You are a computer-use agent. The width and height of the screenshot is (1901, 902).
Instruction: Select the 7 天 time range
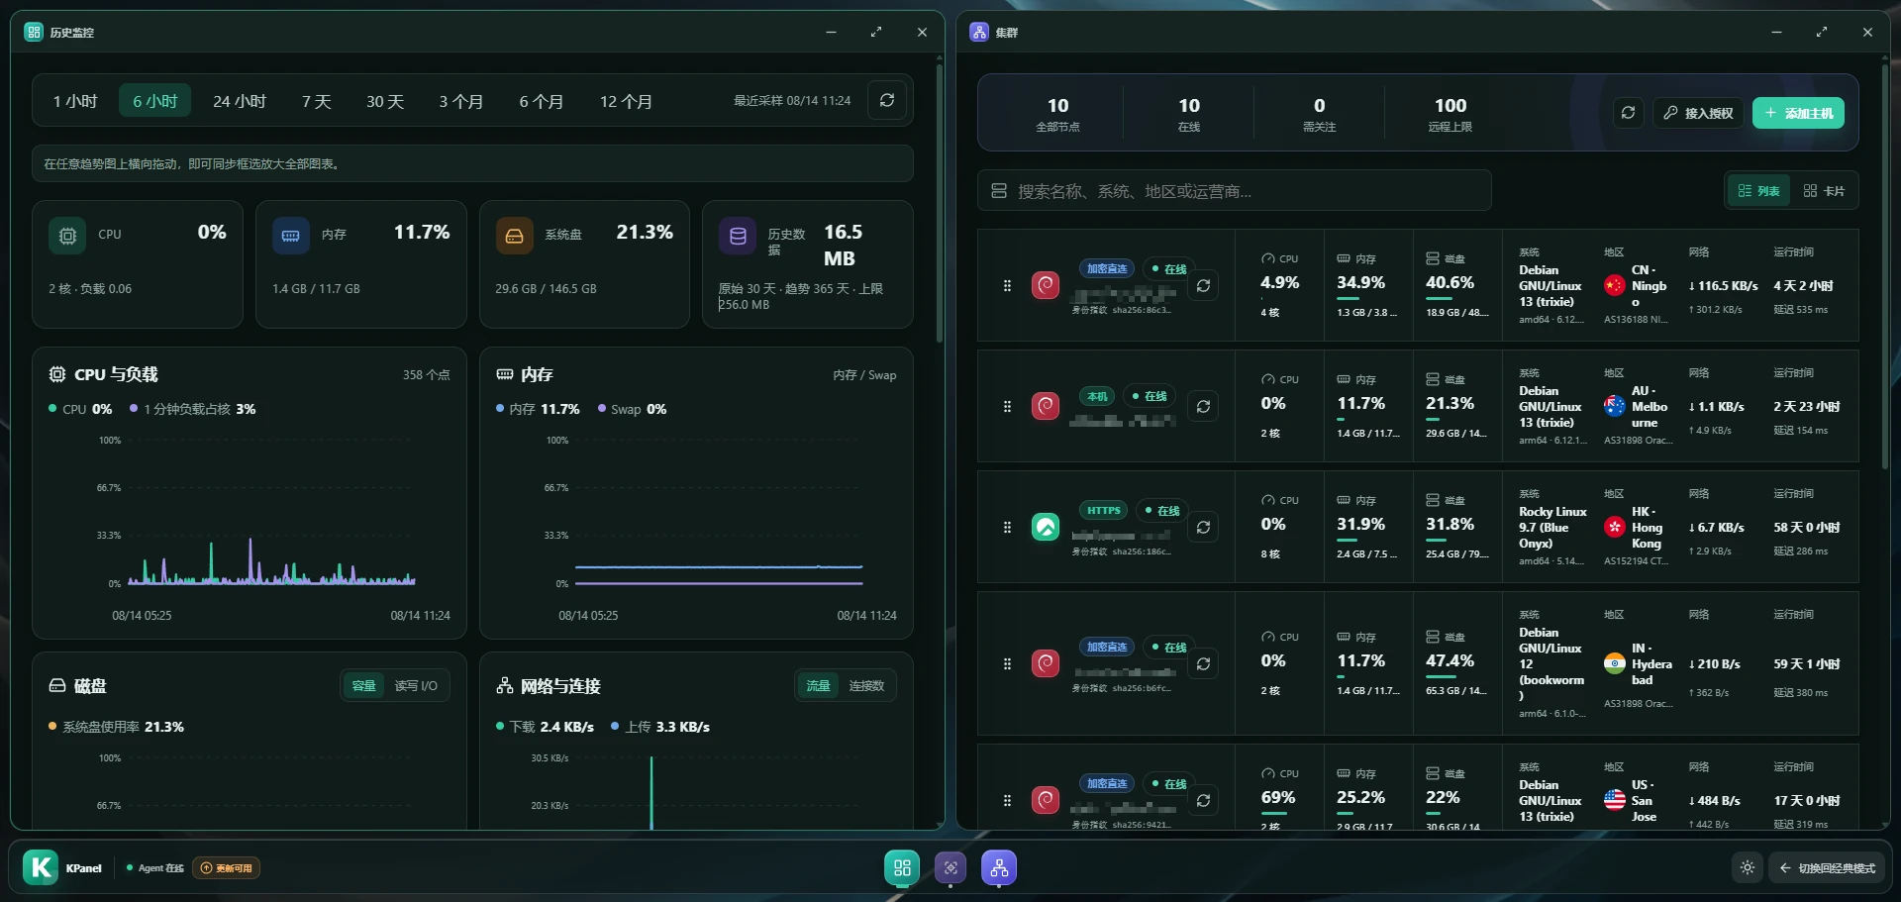click(x=317, y=101)
